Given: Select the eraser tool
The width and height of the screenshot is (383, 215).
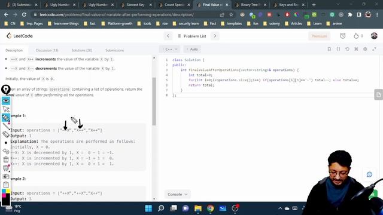Looking at the screenshot, I should pos(6,134).
